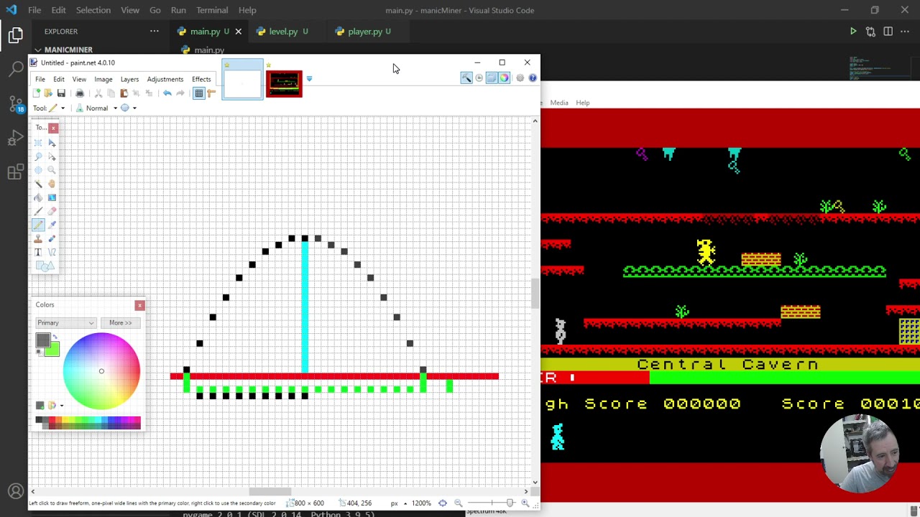The width and height of the screenshot is (920, 517).
Task: Select the Eraser tool
Action: tap(52, 211)
